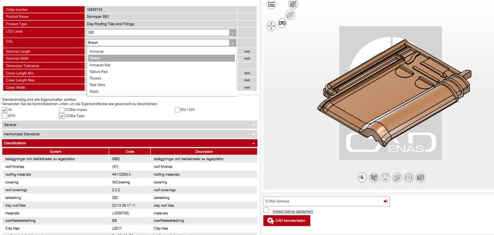Click the MBD code cell
494x235 pixels.
[x=116, y=159]
